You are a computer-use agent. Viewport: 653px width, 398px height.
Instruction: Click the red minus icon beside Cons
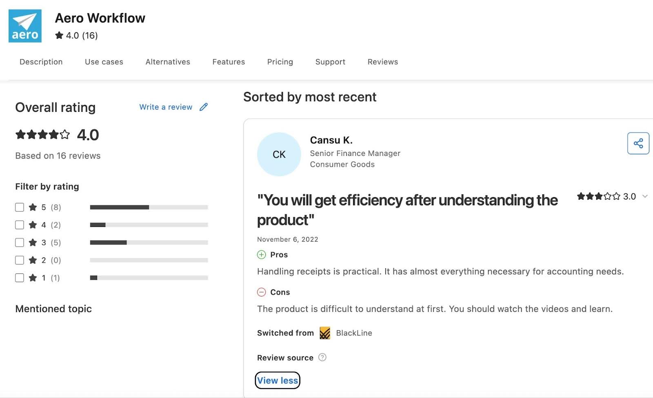[261, 292]
